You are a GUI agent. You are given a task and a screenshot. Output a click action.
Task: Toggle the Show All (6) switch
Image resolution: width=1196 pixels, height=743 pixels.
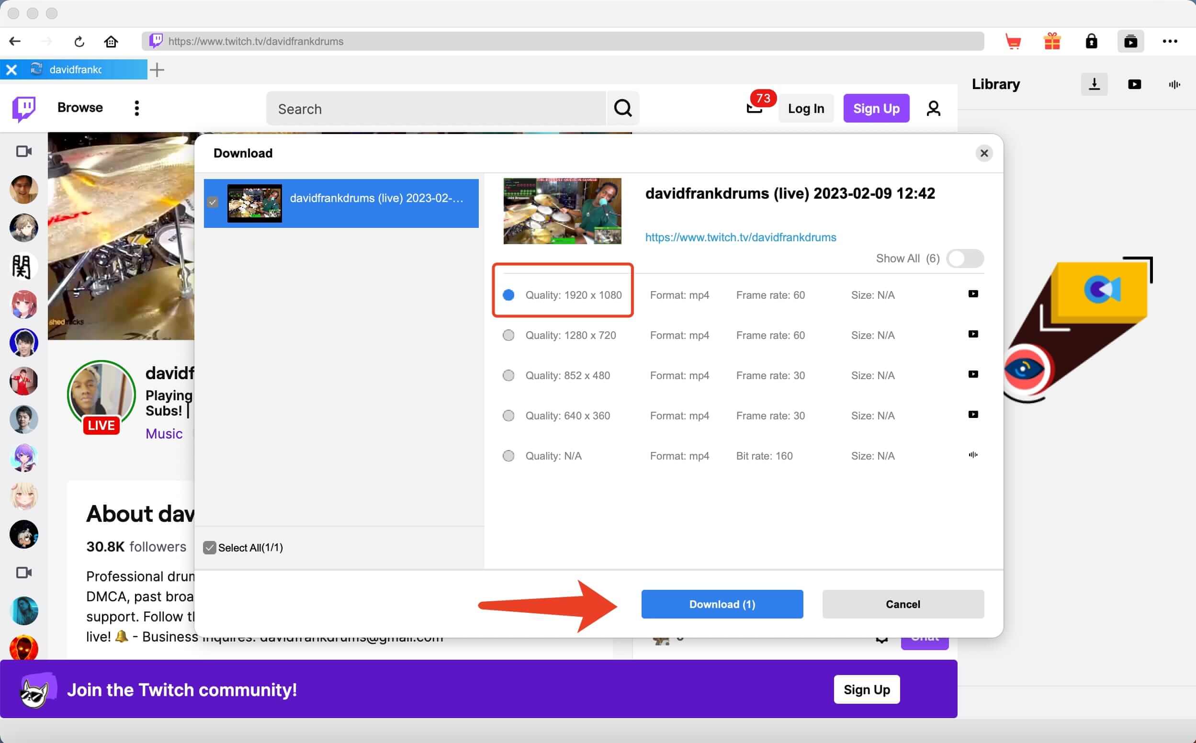pos(965,259)
